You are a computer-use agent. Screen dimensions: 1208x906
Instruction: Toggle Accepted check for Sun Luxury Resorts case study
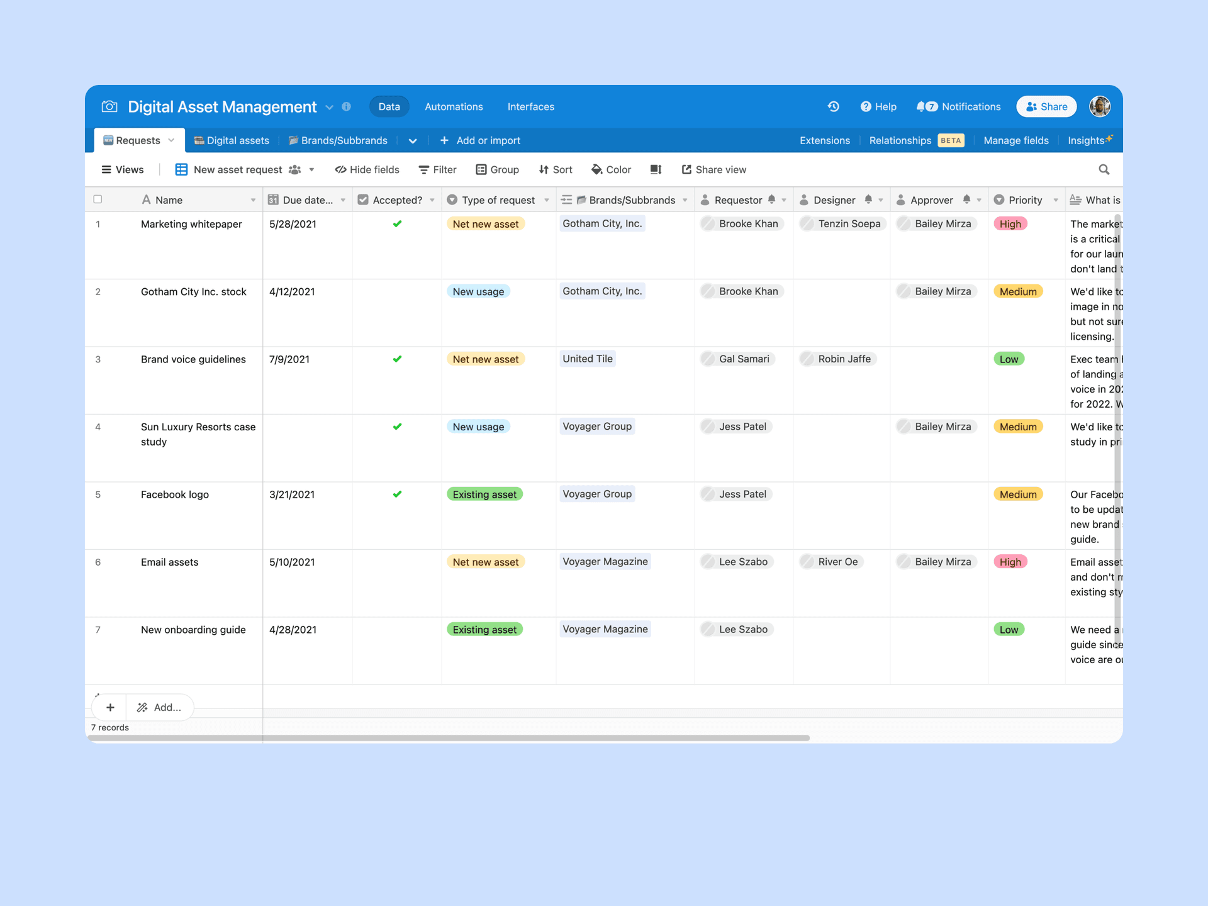pos(397,426)
